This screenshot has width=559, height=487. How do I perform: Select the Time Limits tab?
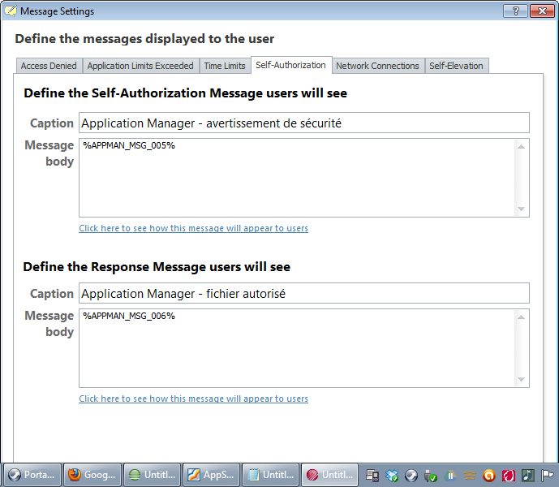tap(225, 66)
